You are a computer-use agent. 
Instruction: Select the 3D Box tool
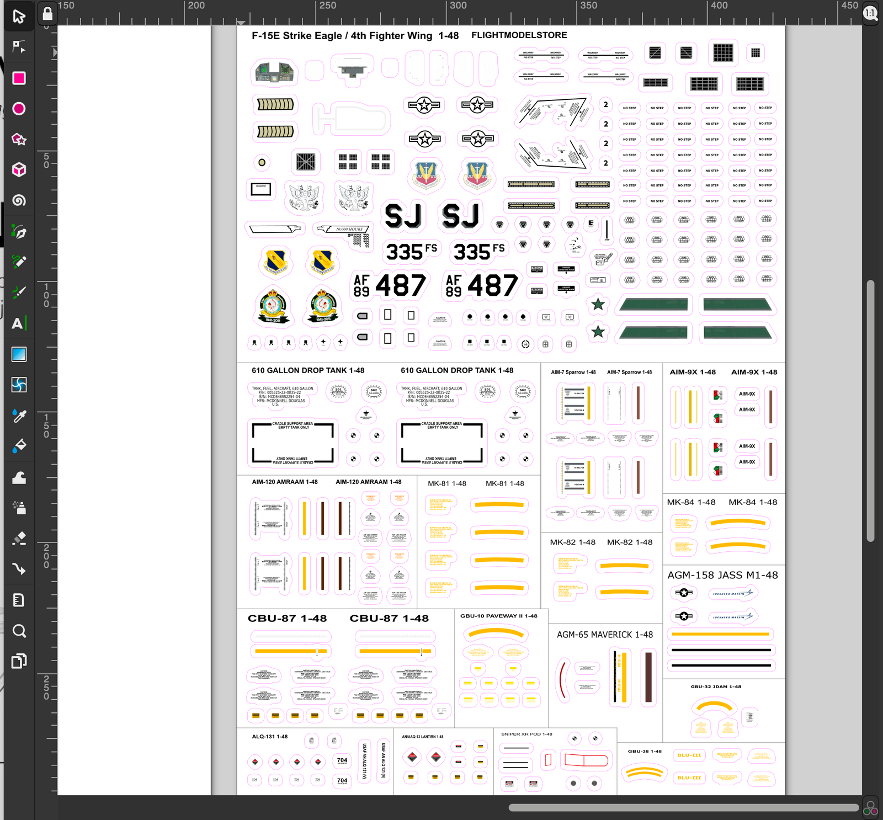[x=19, y=169]
